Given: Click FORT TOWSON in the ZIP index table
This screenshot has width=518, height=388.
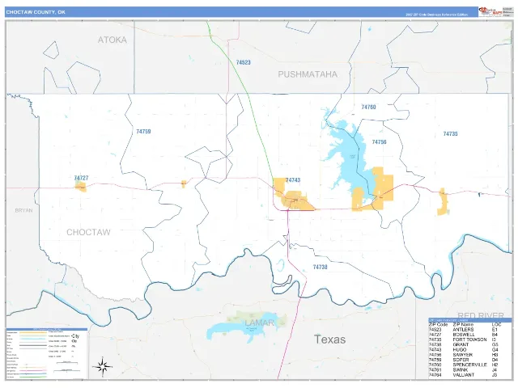Looking at the screenshot, I should coord(469,339).
